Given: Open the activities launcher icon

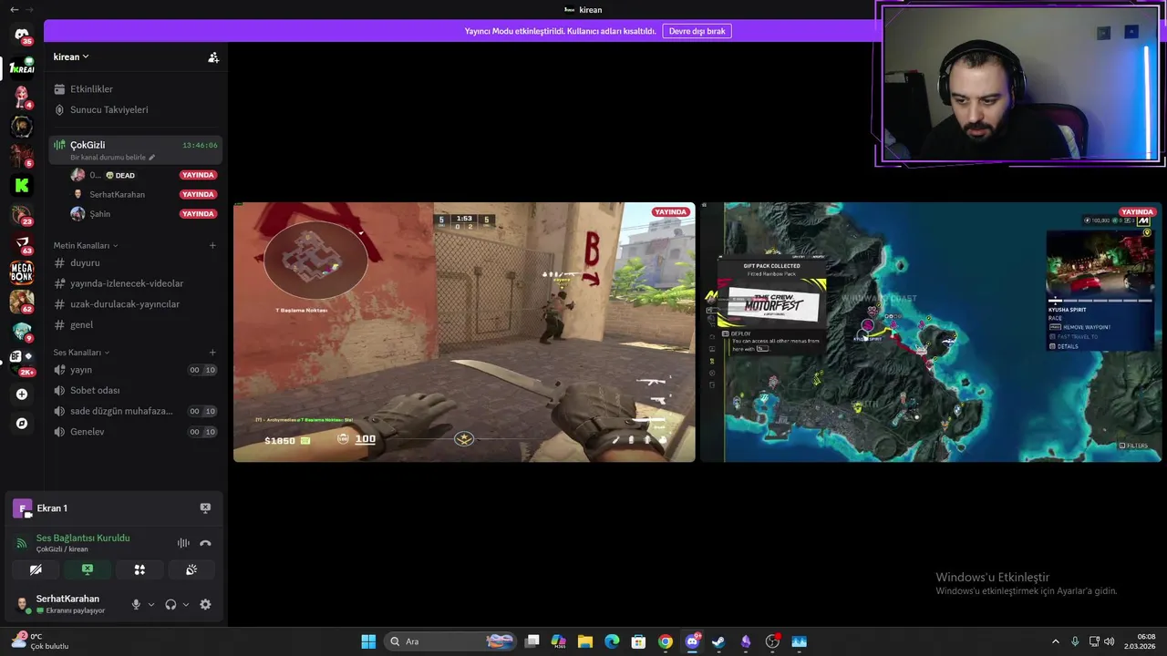Looking at the screenshot, I should pos(139,569).
